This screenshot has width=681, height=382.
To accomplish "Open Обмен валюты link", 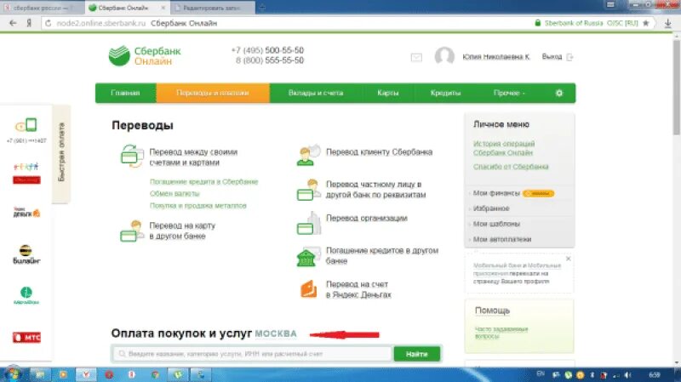I will [175, 194].
